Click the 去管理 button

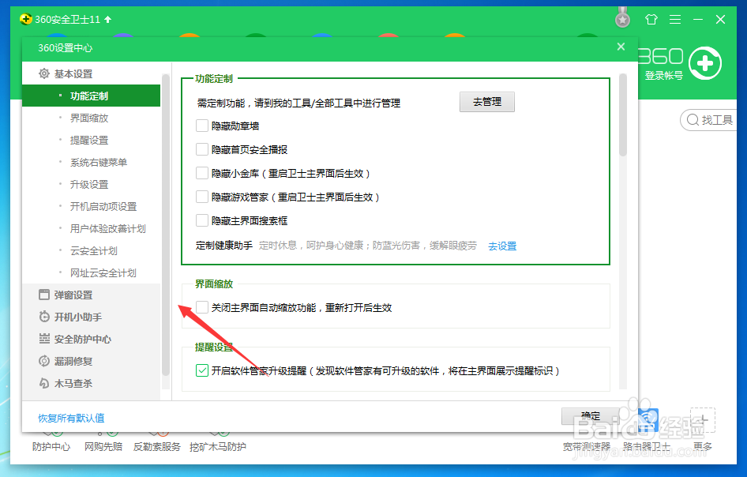(487, 102)
